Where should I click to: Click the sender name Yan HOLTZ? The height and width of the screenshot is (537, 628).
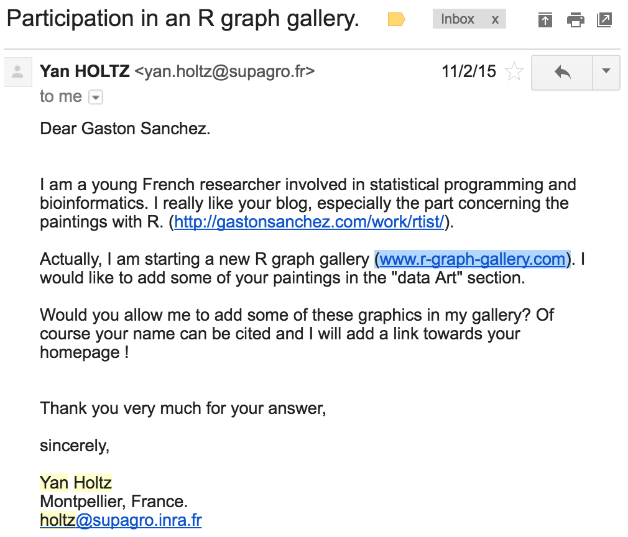[x=85, y=71]
